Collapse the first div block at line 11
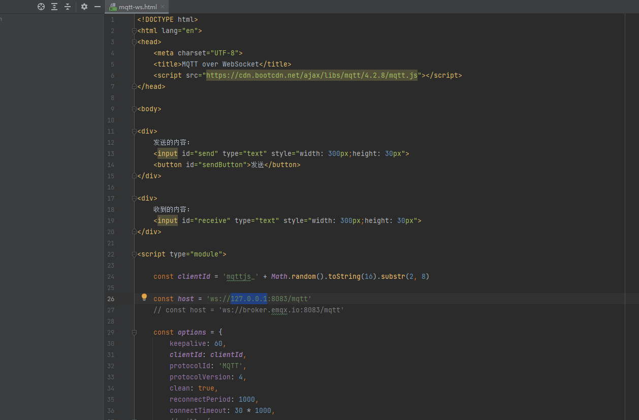 tap(134, 132)
